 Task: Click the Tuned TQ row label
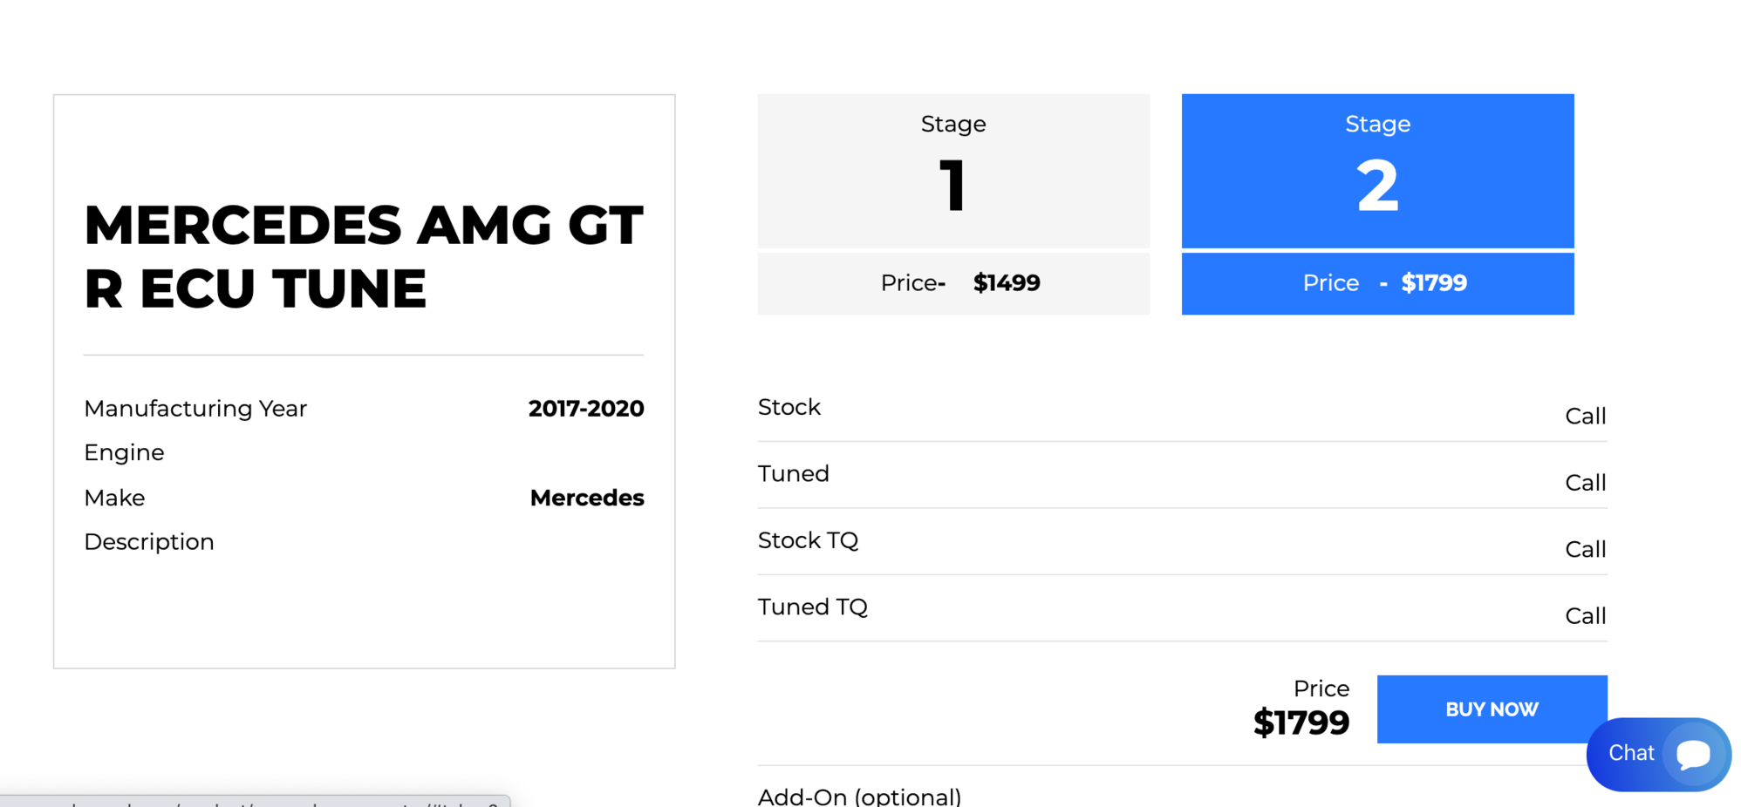pos(812,607)
